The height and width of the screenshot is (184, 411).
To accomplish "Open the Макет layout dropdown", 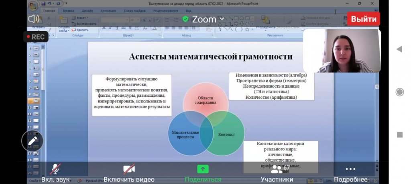I will (80, 18).
